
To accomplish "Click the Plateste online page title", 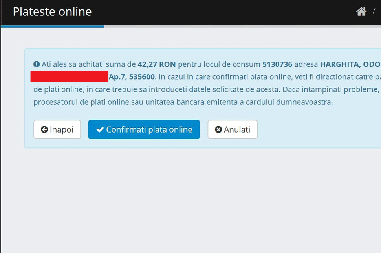I will pyautogui.click(x=52, y=12).
